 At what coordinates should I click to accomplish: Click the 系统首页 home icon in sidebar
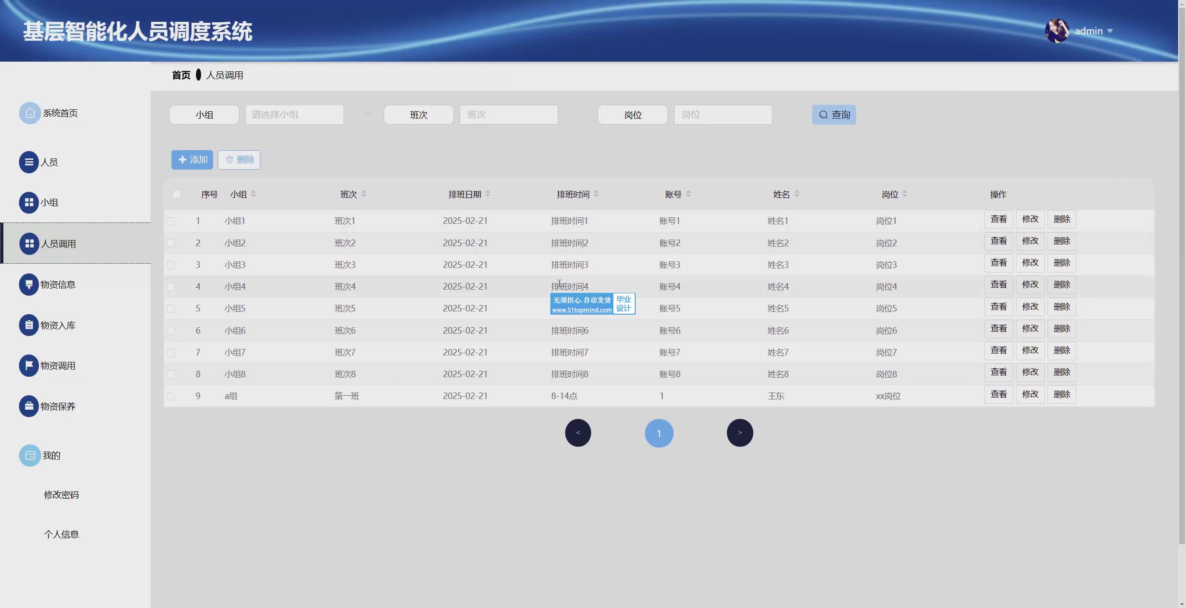tap(30, 113)
